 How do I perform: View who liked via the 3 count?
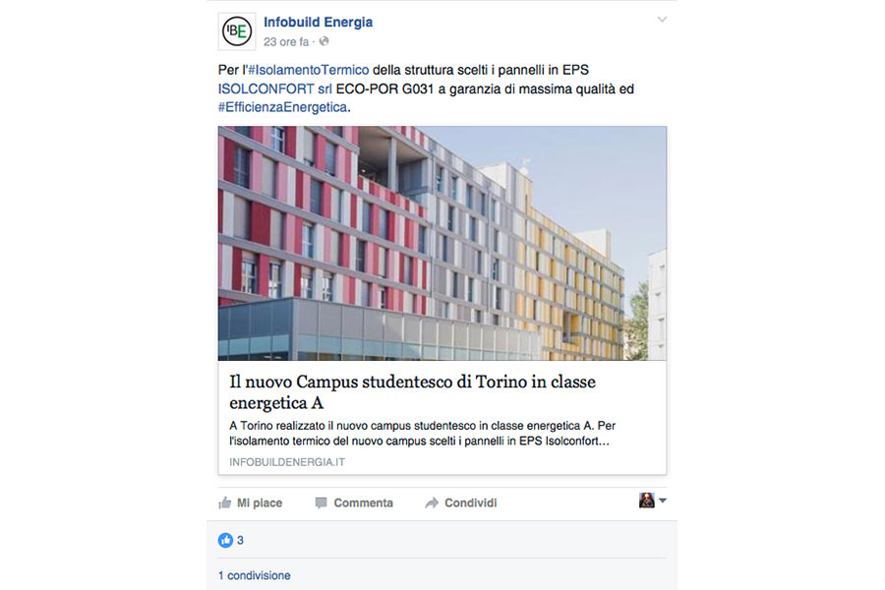pos(240,540)
